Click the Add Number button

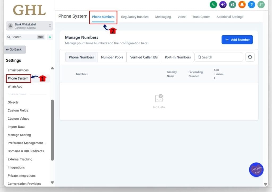click(x=237, y=40)
